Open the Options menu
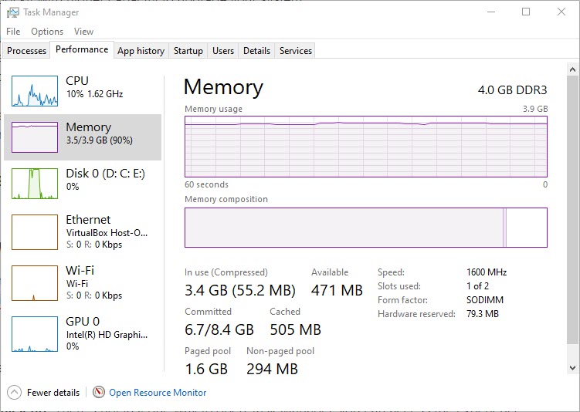 (x=47, y=32)
